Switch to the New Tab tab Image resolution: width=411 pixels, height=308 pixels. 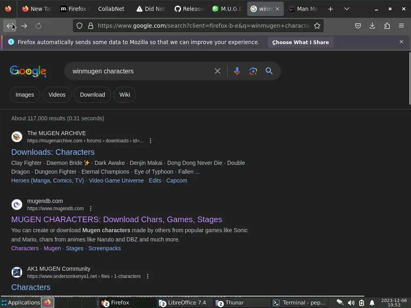pyautogui.click(x=37, y=9)
